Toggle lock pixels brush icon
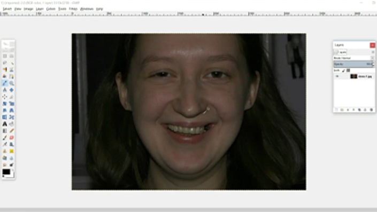The height and width of the screenshot is (212, 377). pos(343,70)
